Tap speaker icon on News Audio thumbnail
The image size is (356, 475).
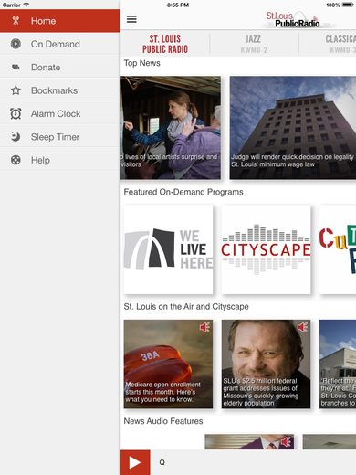[x=286, y=442]
